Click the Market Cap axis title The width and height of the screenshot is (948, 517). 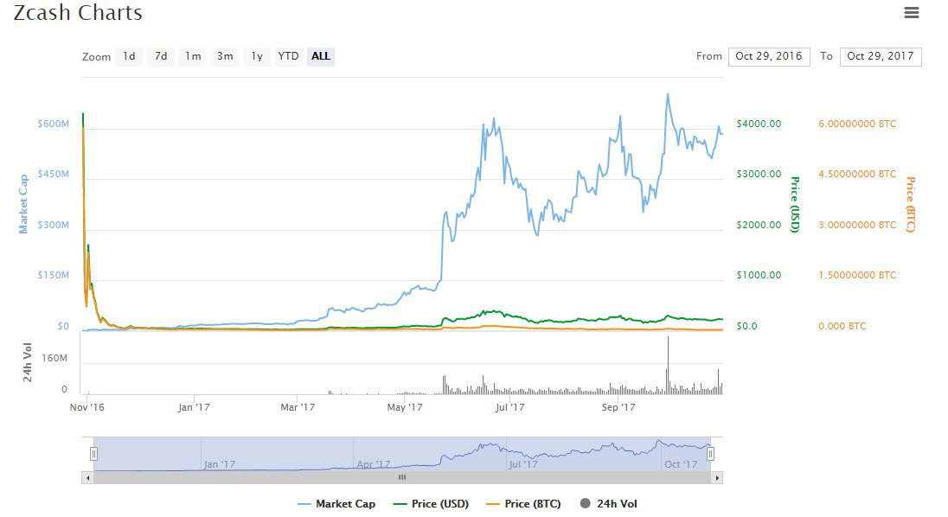(23, 204)
